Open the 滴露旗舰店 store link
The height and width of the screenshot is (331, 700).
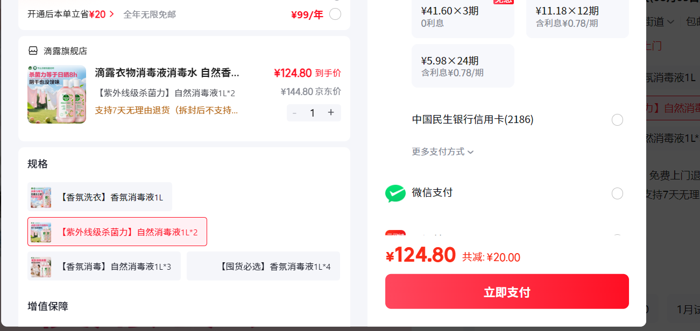(x=65, y=51)
